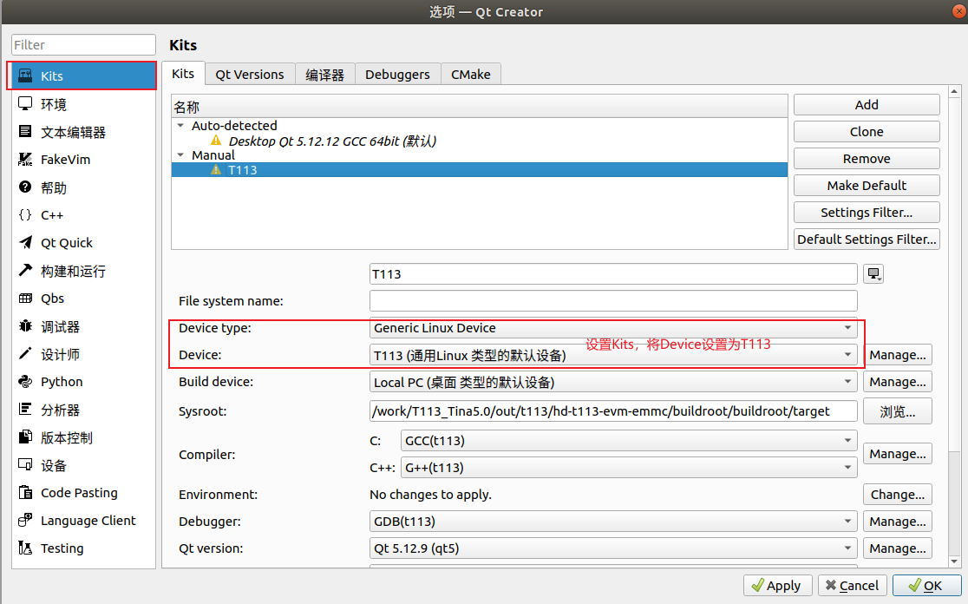The image size is (968, 604).
Task: Select the Kits category icon in sidebar
Action: coord(25,75)
